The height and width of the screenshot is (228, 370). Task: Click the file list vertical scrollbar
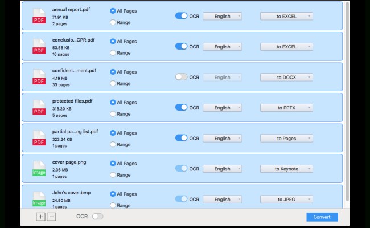pyautogui.click(x=347, y=101)
